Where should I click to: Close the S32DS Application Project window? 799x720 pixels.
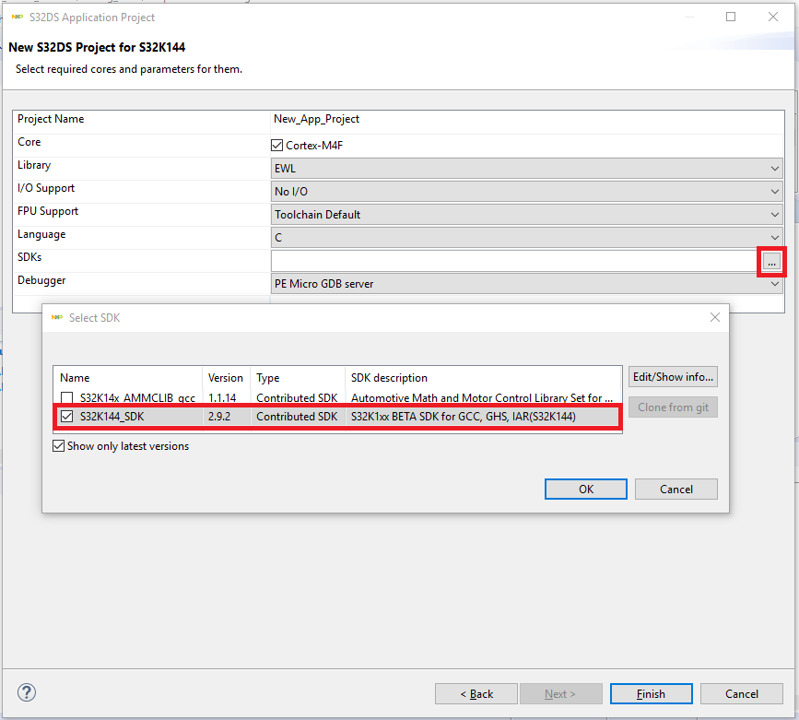[773, 17]
